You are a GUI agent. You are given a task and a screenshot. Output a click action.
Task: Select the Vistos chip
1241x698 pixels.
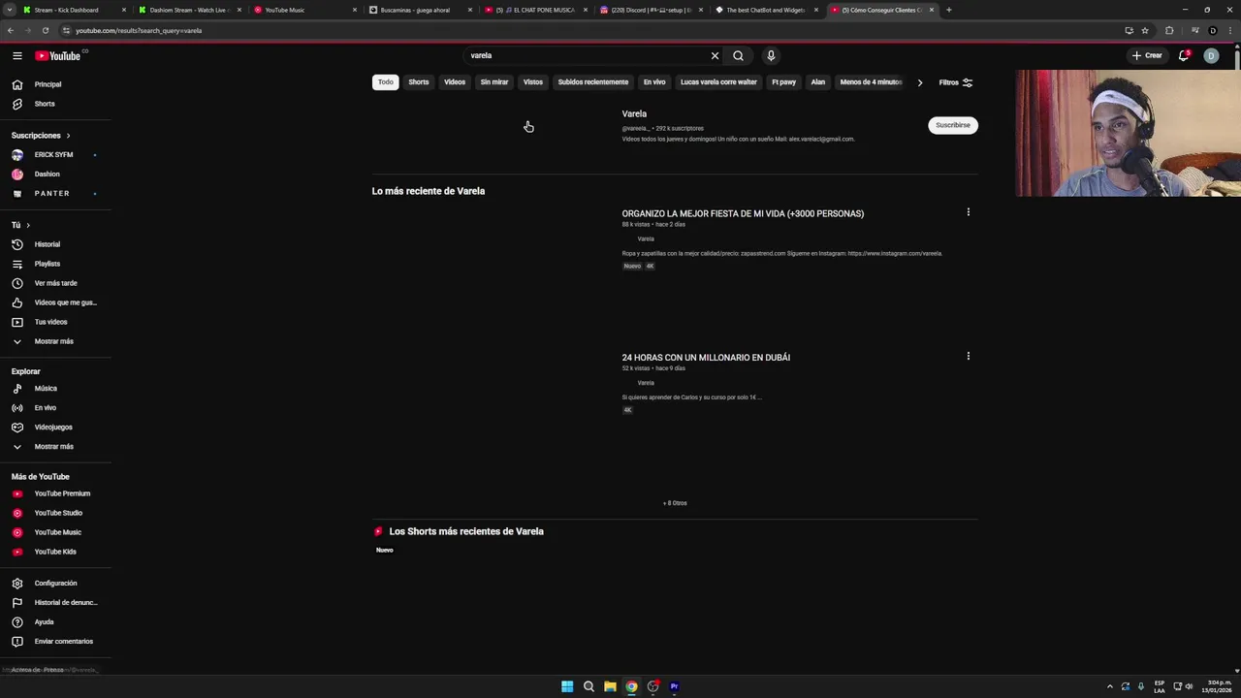533,82
